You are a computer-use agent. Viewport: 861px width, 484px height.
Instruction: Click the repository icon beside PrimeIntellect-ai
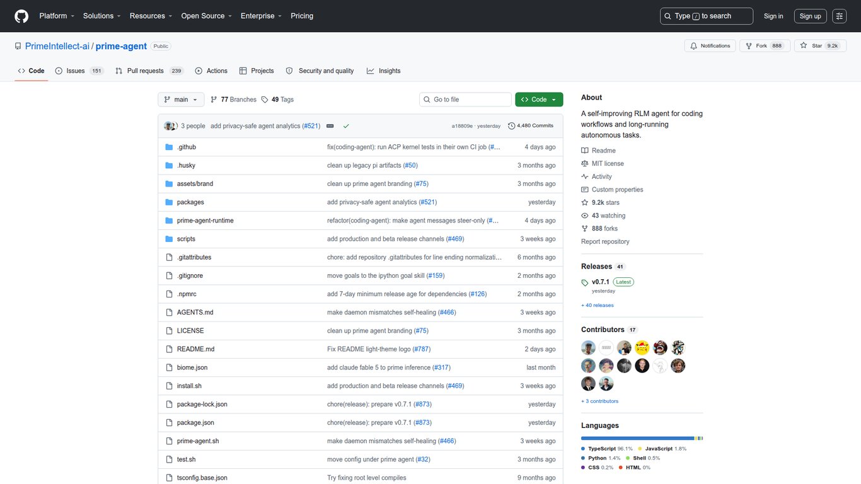pyautogui.click(x=18, y=46)
